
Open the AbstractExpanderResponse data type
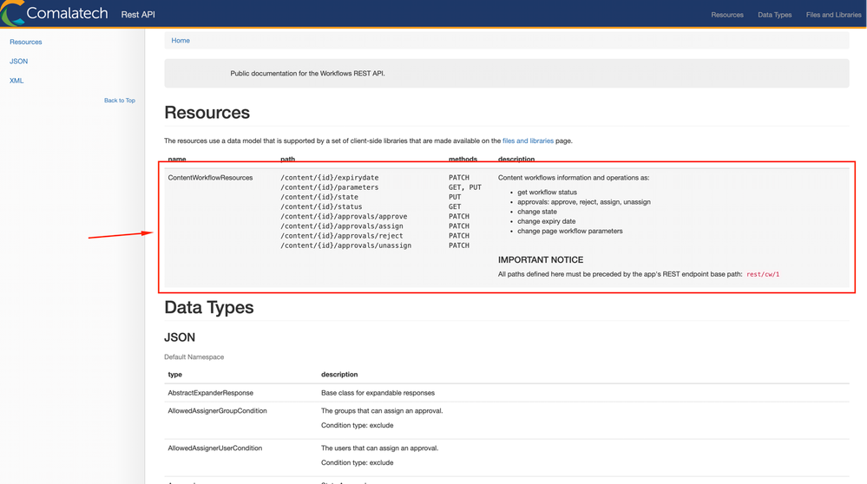tap(210, 393)
